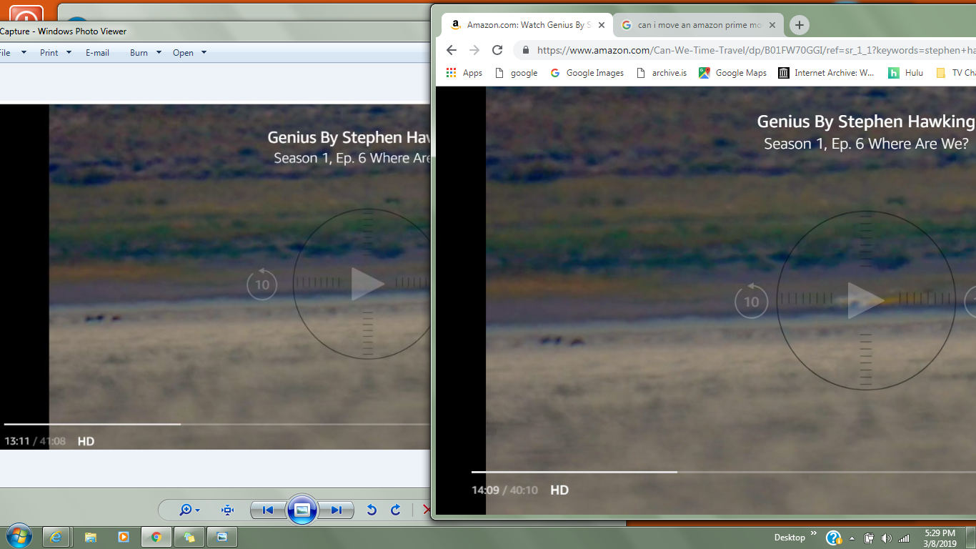Click the fit-to-window actual size icon

(227, 510)
